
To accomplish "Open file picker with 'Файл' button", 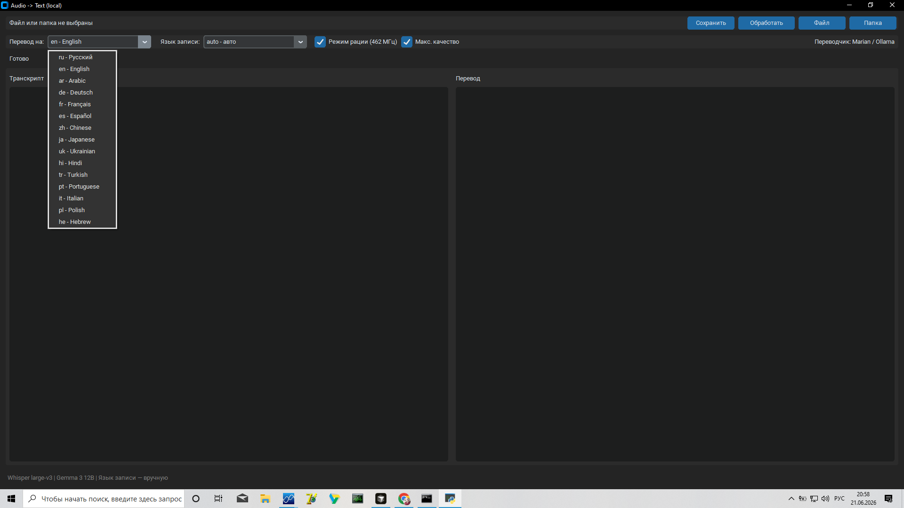I will (822, 23).
